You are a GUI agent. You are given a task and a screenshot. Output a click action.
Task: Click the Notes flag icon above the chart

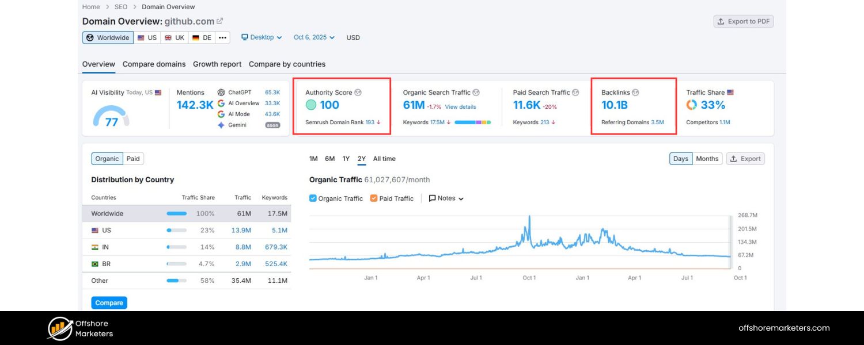click(x=433, y=198)
